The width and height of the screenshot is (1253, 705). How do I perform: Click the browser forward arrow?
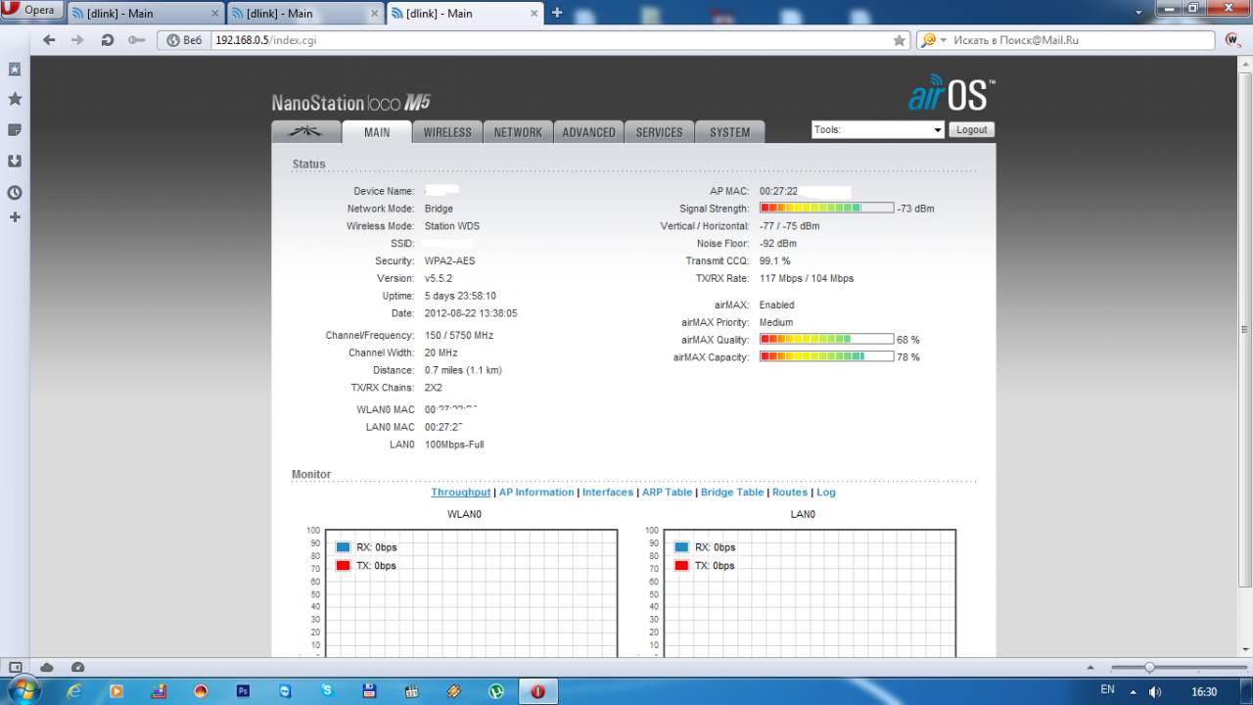pos(77,40)
